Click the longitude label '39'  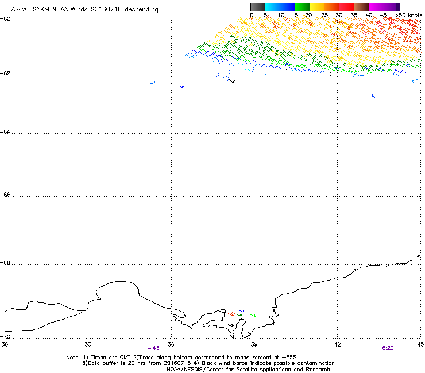click(x=254, y=344)
